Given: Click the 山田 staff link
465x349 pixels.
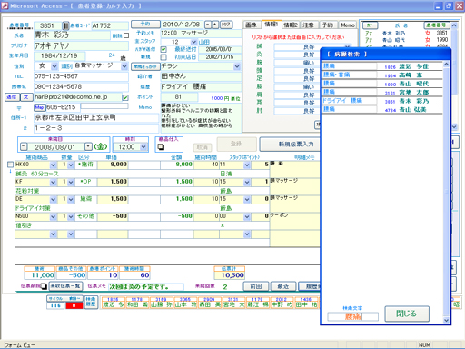Looking at the screenshot, I should [x=204, y=42].
